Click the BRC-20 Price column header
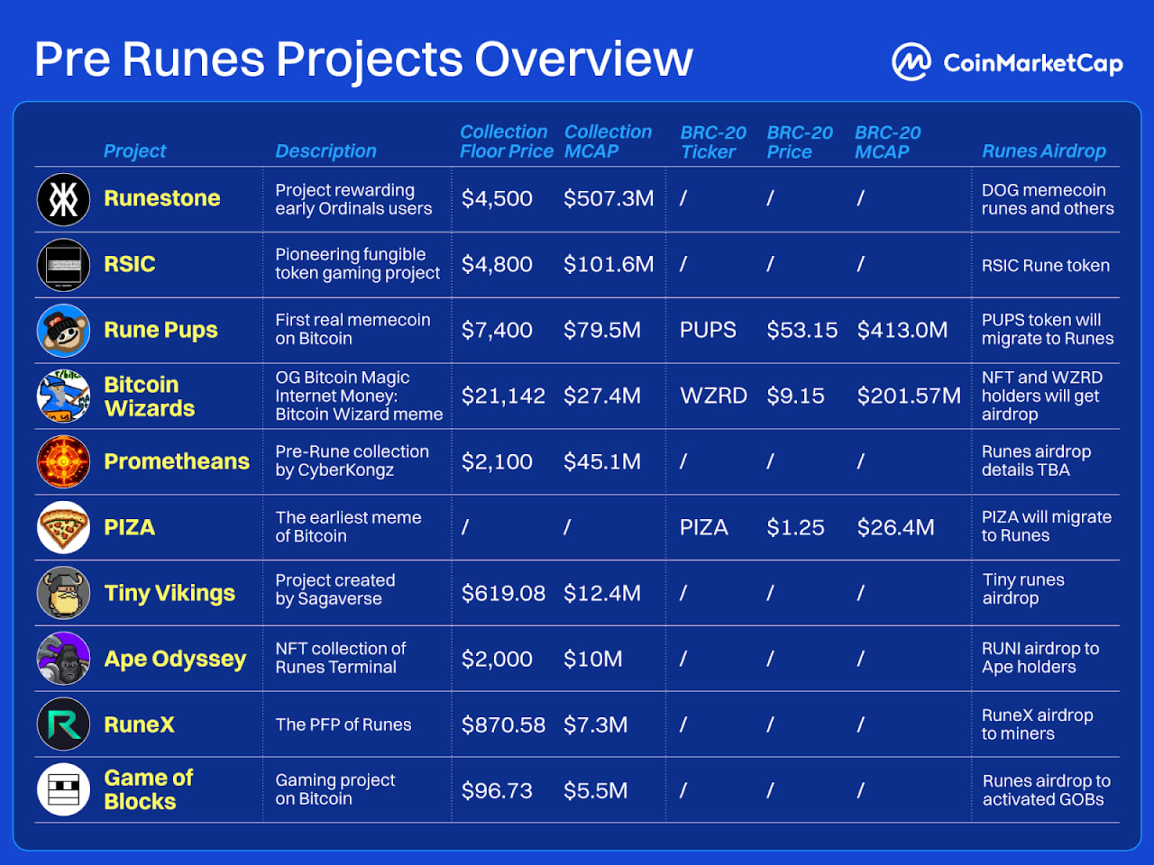The image size is (1154, 865). pyautogui.click(x=800, y=142)
